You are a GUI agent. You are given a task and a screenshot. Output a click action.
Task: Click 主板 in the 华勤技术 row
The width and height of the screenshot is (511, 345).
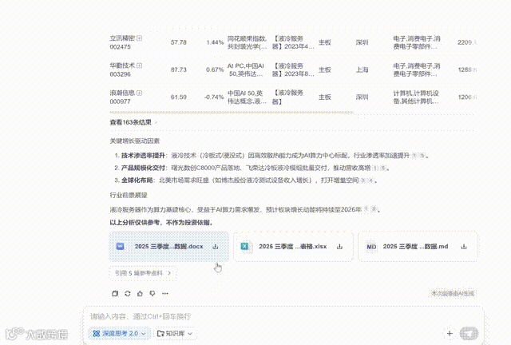(x=325, y=69)
